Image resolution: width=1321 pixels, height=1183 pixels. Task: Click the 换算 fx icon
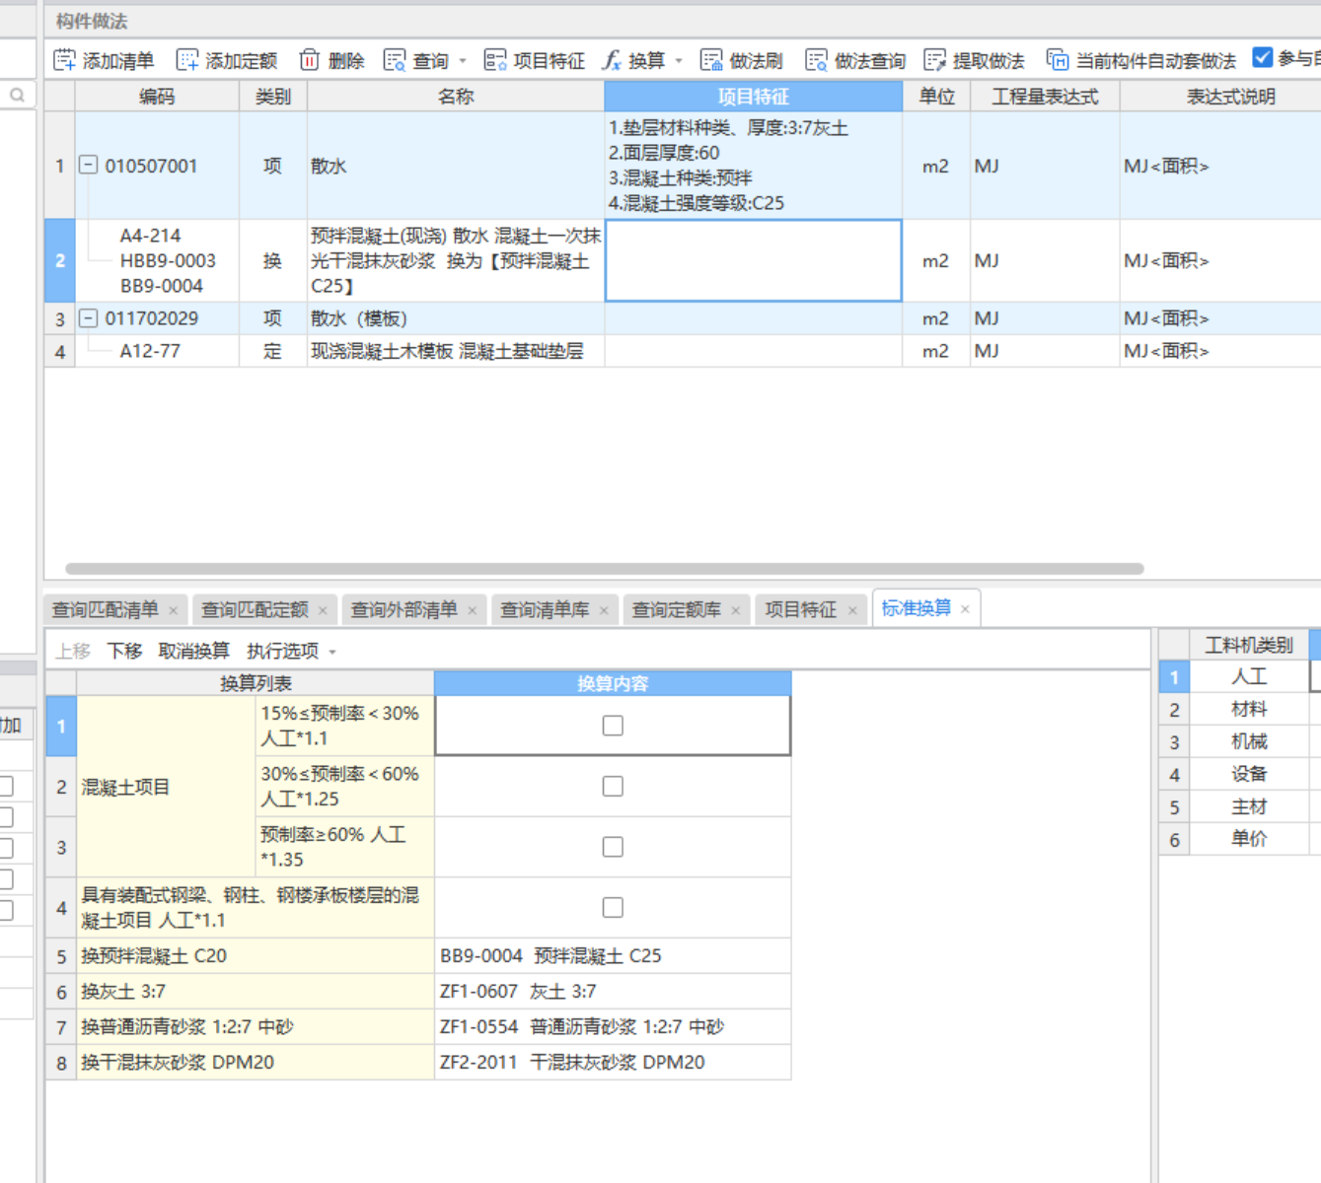(613, 60)
